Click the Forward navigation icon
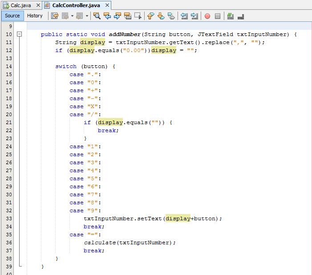This screenshot has height=275, width=312. (x=80, y=16)
